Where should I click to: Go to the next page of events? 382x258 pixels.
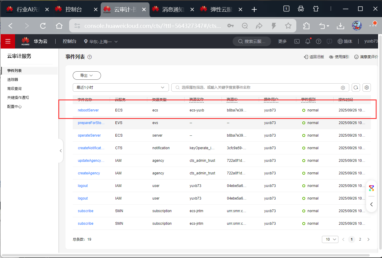pyautogui.click(x=368, y=239)
